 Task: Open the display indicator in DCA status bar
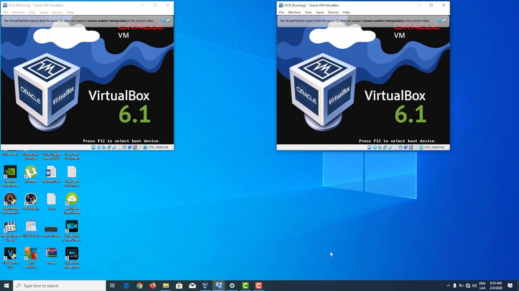coord(124,147)
